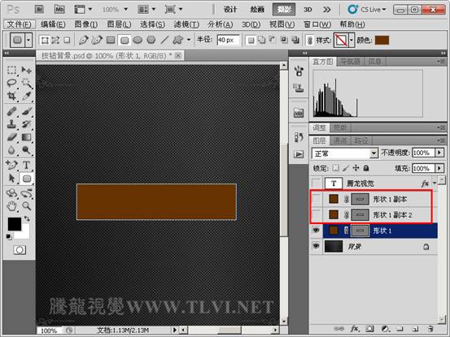Select the Zoom tool in toolbox

(26, 205)
